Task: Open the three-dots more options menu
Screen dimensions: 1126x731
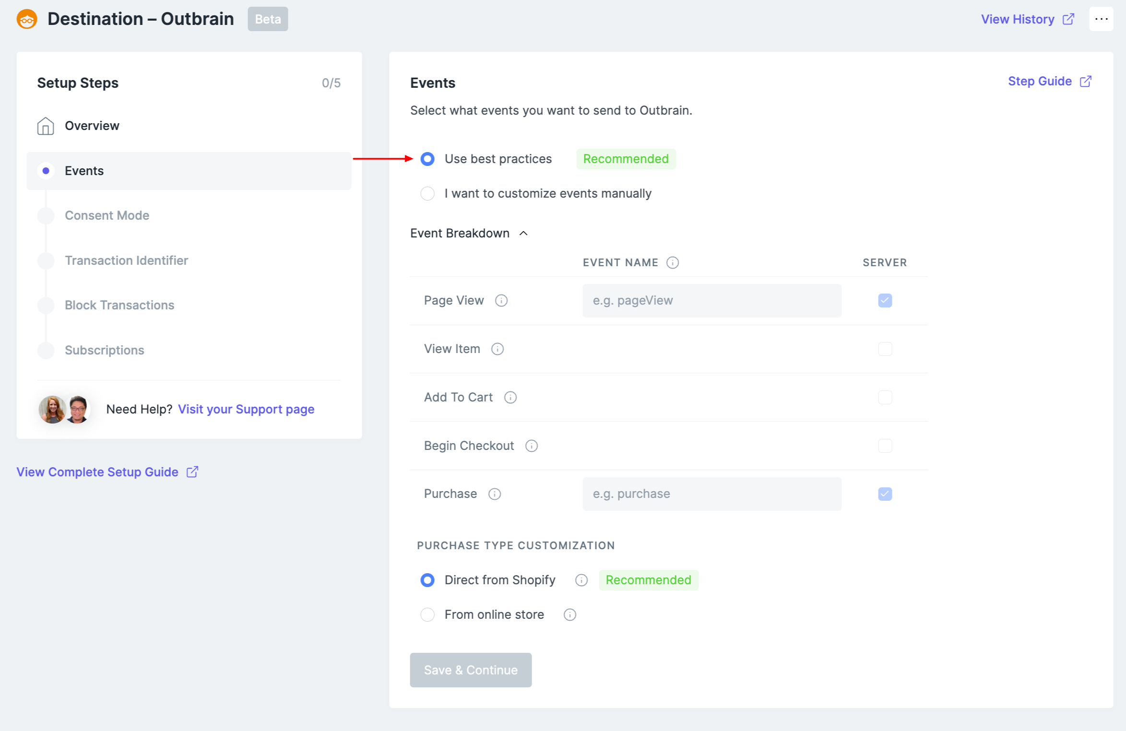Action: [x=1101, y=19]
